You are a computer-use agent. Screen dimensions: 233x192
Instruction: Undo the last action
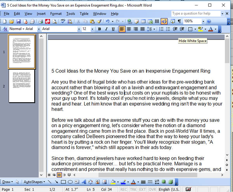click(108, 21)
